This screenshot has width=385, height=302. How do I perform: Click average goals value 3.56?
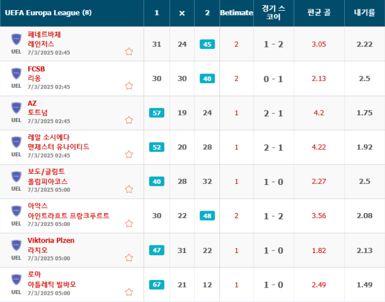pyautogui.click(x=319, y=216)
